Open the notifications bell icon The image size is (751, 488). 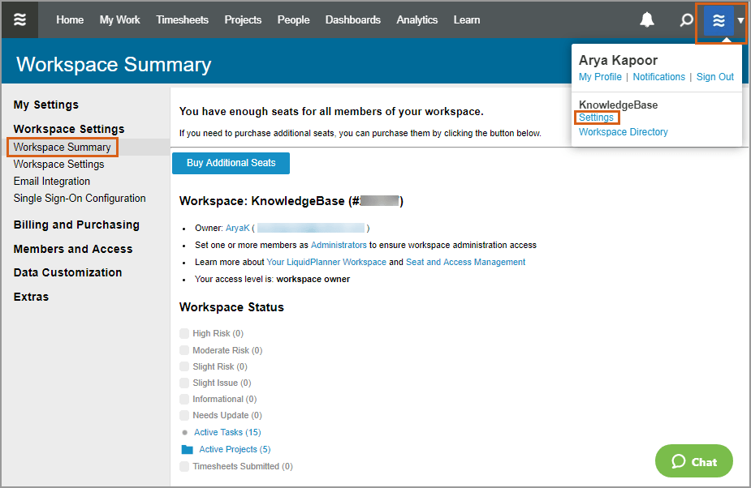tap(647, 20)
